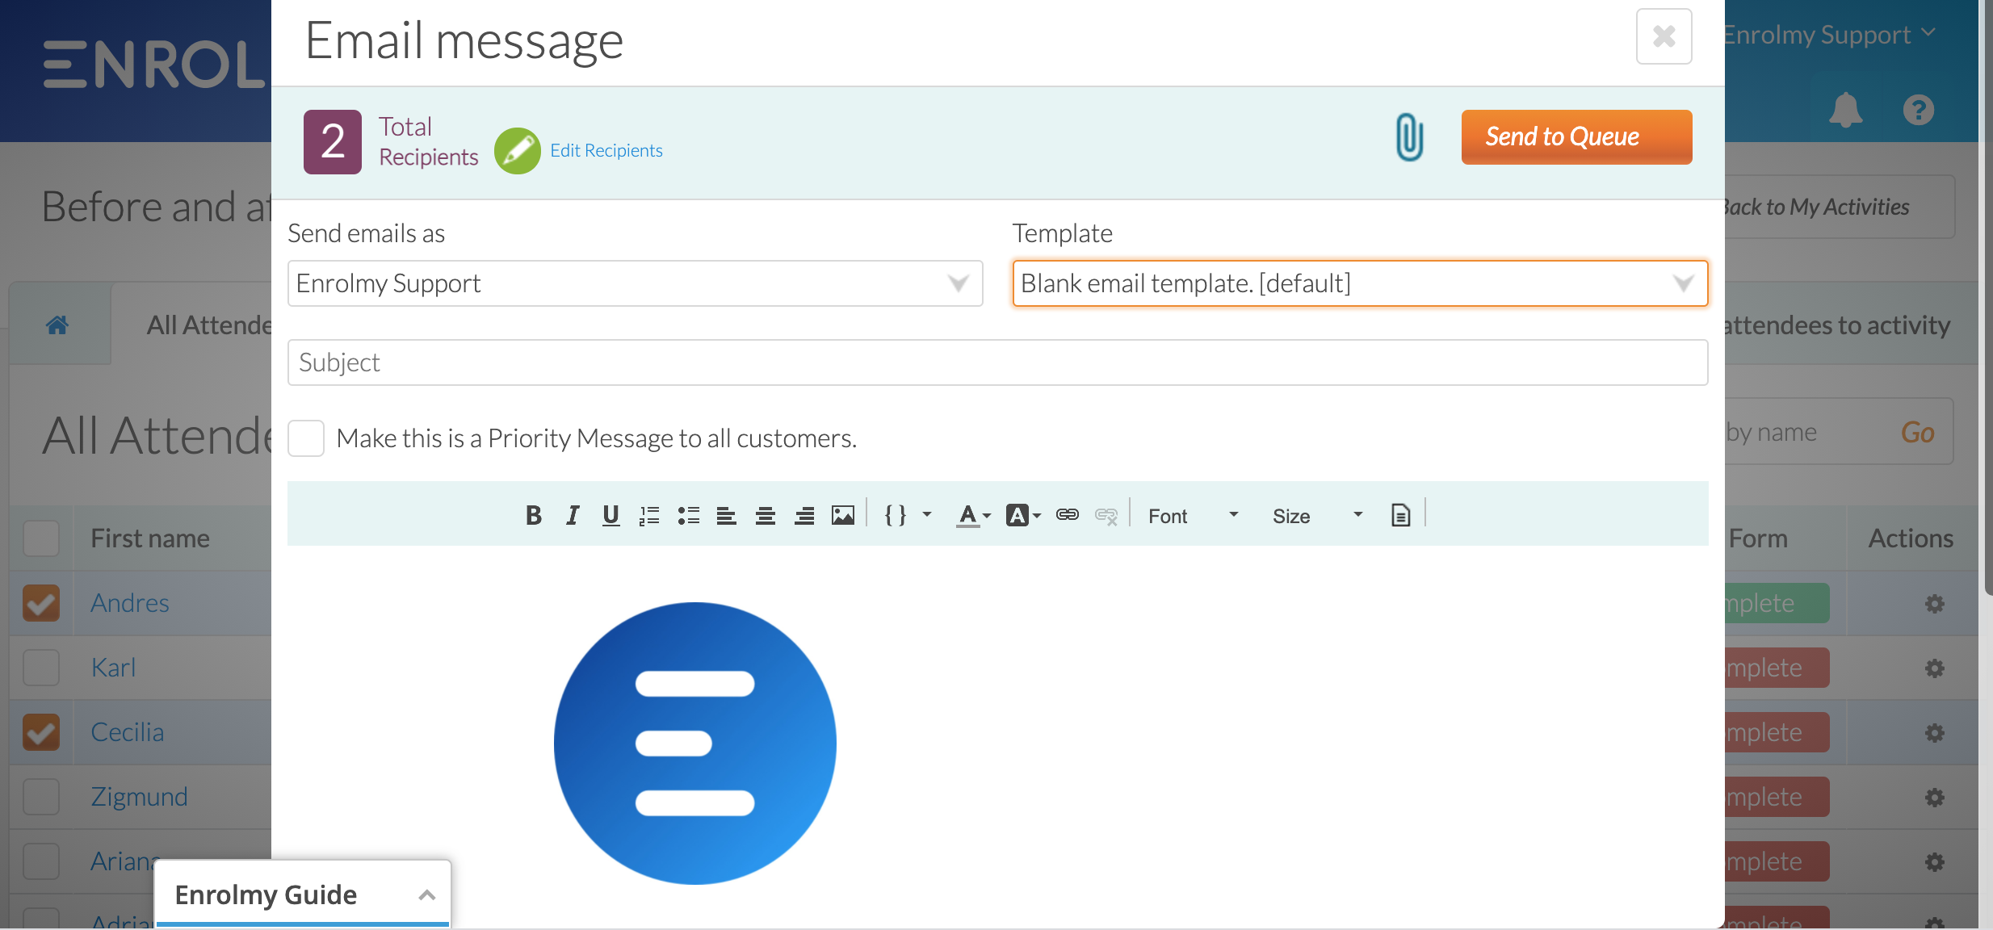This screenshot has height=930, width=1993.
Task: Insert a bulleted list
Action: coord(688,515)
